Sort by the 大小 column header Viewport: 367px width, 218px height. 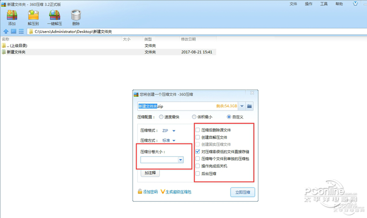coord(127,39)
